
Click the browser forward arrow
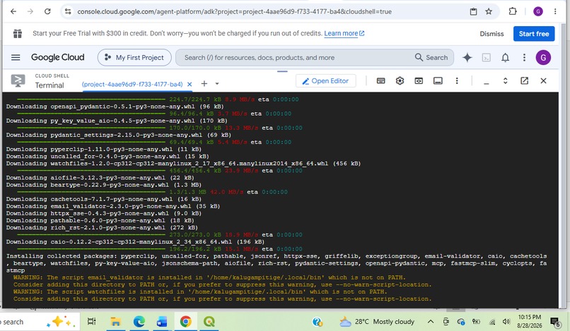pyautogui.click(x=30, y=11)
